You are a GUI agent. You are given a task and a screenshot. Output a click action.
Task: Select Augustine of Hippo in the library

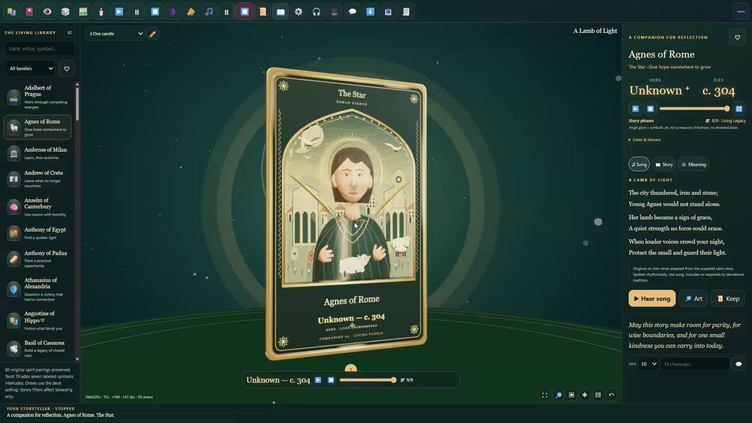(x=38, y=320)
